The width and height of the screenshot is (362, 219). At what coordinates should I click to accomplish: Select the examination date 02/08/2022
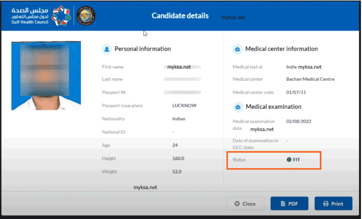299,121
